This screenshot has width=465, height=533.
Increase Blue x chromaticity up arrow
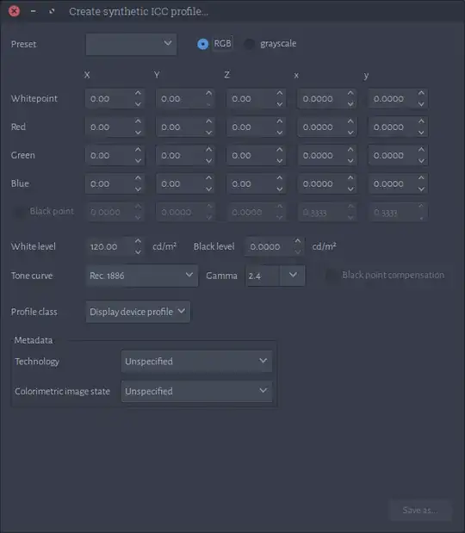[350, 178]
